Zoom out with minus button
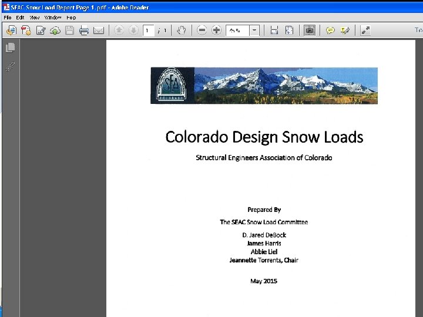Viewport: 423px width, 317px height. pos(202,30)
